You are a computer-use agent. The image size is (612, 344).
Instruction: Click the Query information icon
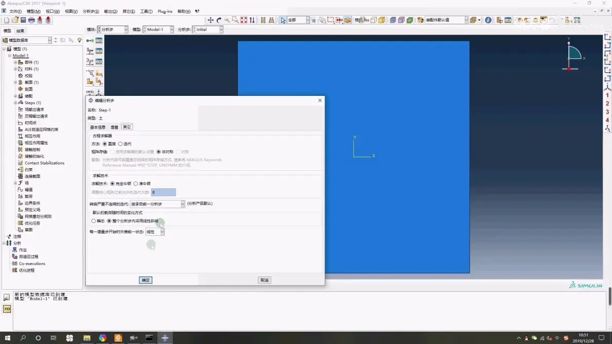(x=488, y=20)
